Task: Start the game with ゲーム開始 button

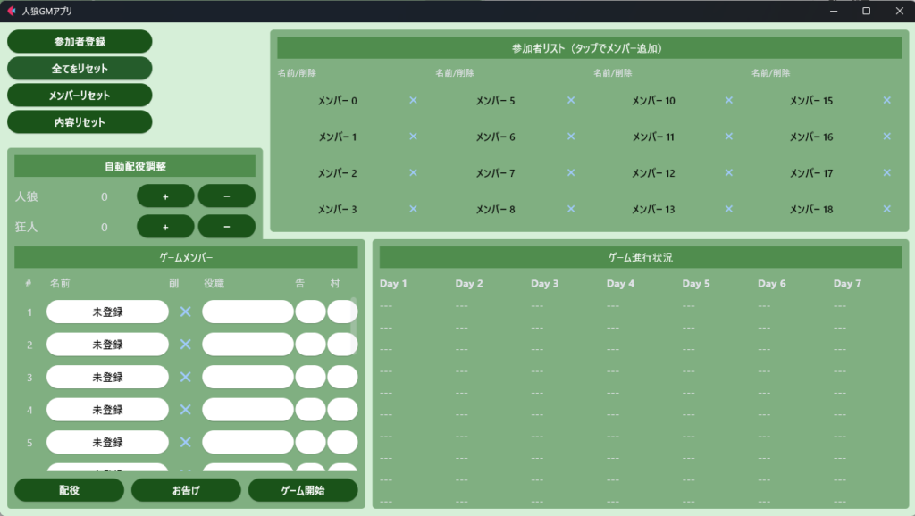Action: click(x=302, y=490)
